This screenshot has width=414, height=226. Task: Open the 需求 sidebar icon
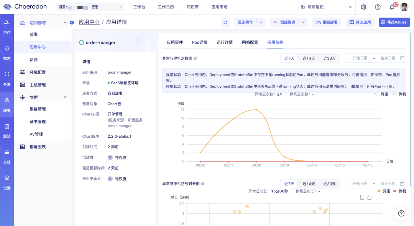point(7,53)
